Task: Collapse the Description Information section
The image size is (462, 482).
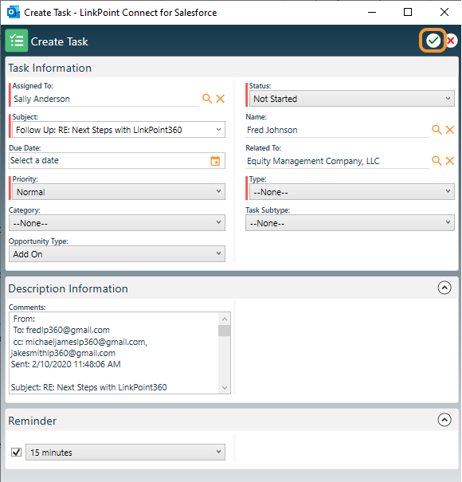Action: pos(444,288)
